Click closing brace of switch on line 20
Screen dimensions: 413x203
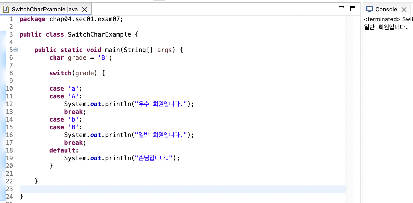(x=51, y=166)
